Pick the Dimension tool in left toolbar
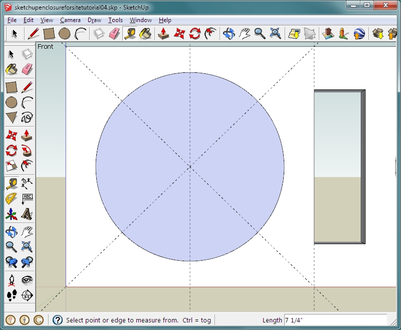 point(27,183)
